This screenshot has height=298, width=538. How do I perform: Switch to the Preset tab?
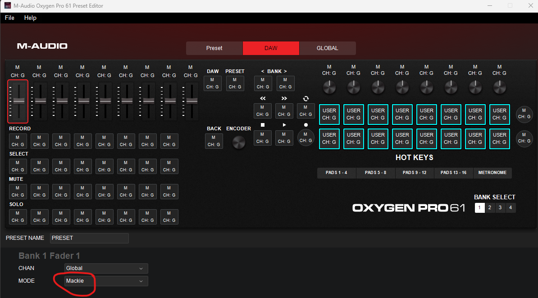[214, 48]
